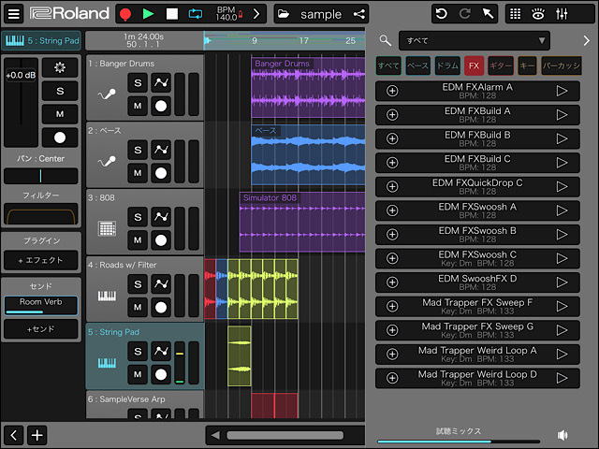Undo the last action
This screenshot has width=599, height=449.
tap(442, 14)
